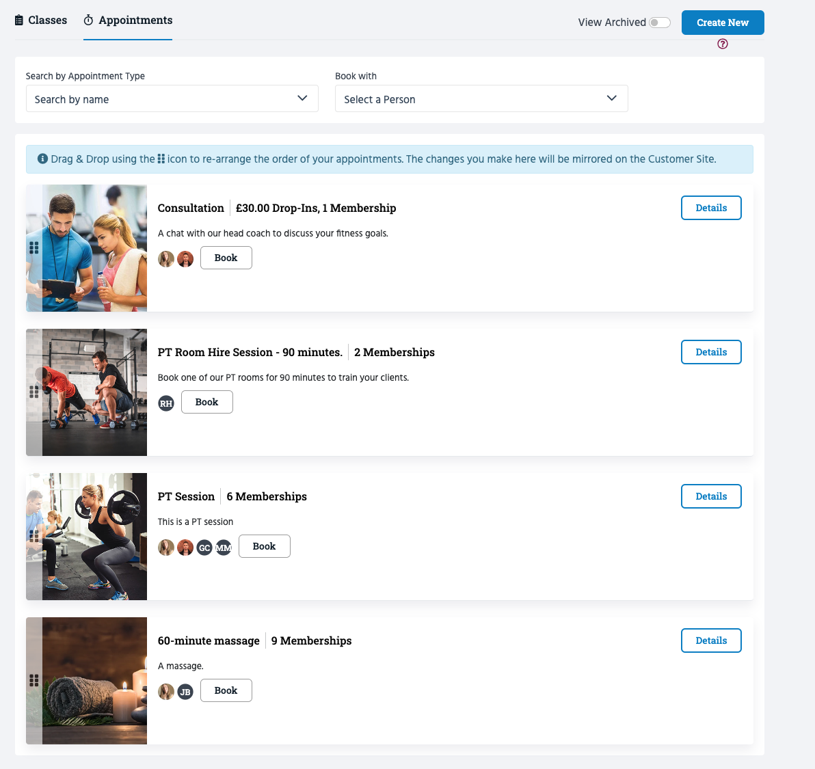Click the Create New button
Screen dimensions: 815x769
tap(723, 22)
